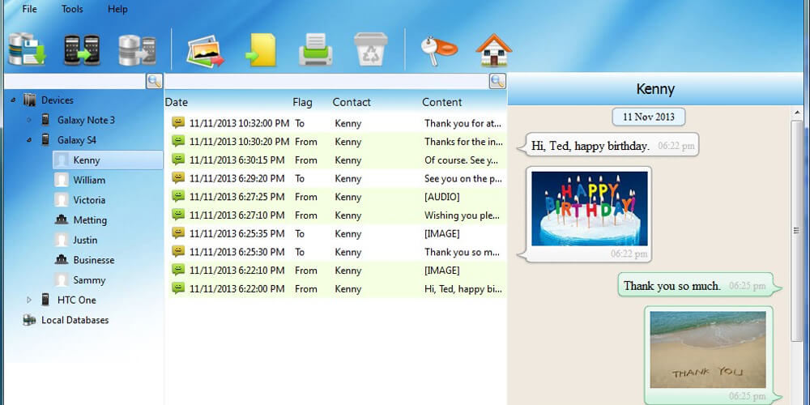This screenshot has width=810, height=405.
Task: Select Sammy contact in tree
Action: (89, 280)
